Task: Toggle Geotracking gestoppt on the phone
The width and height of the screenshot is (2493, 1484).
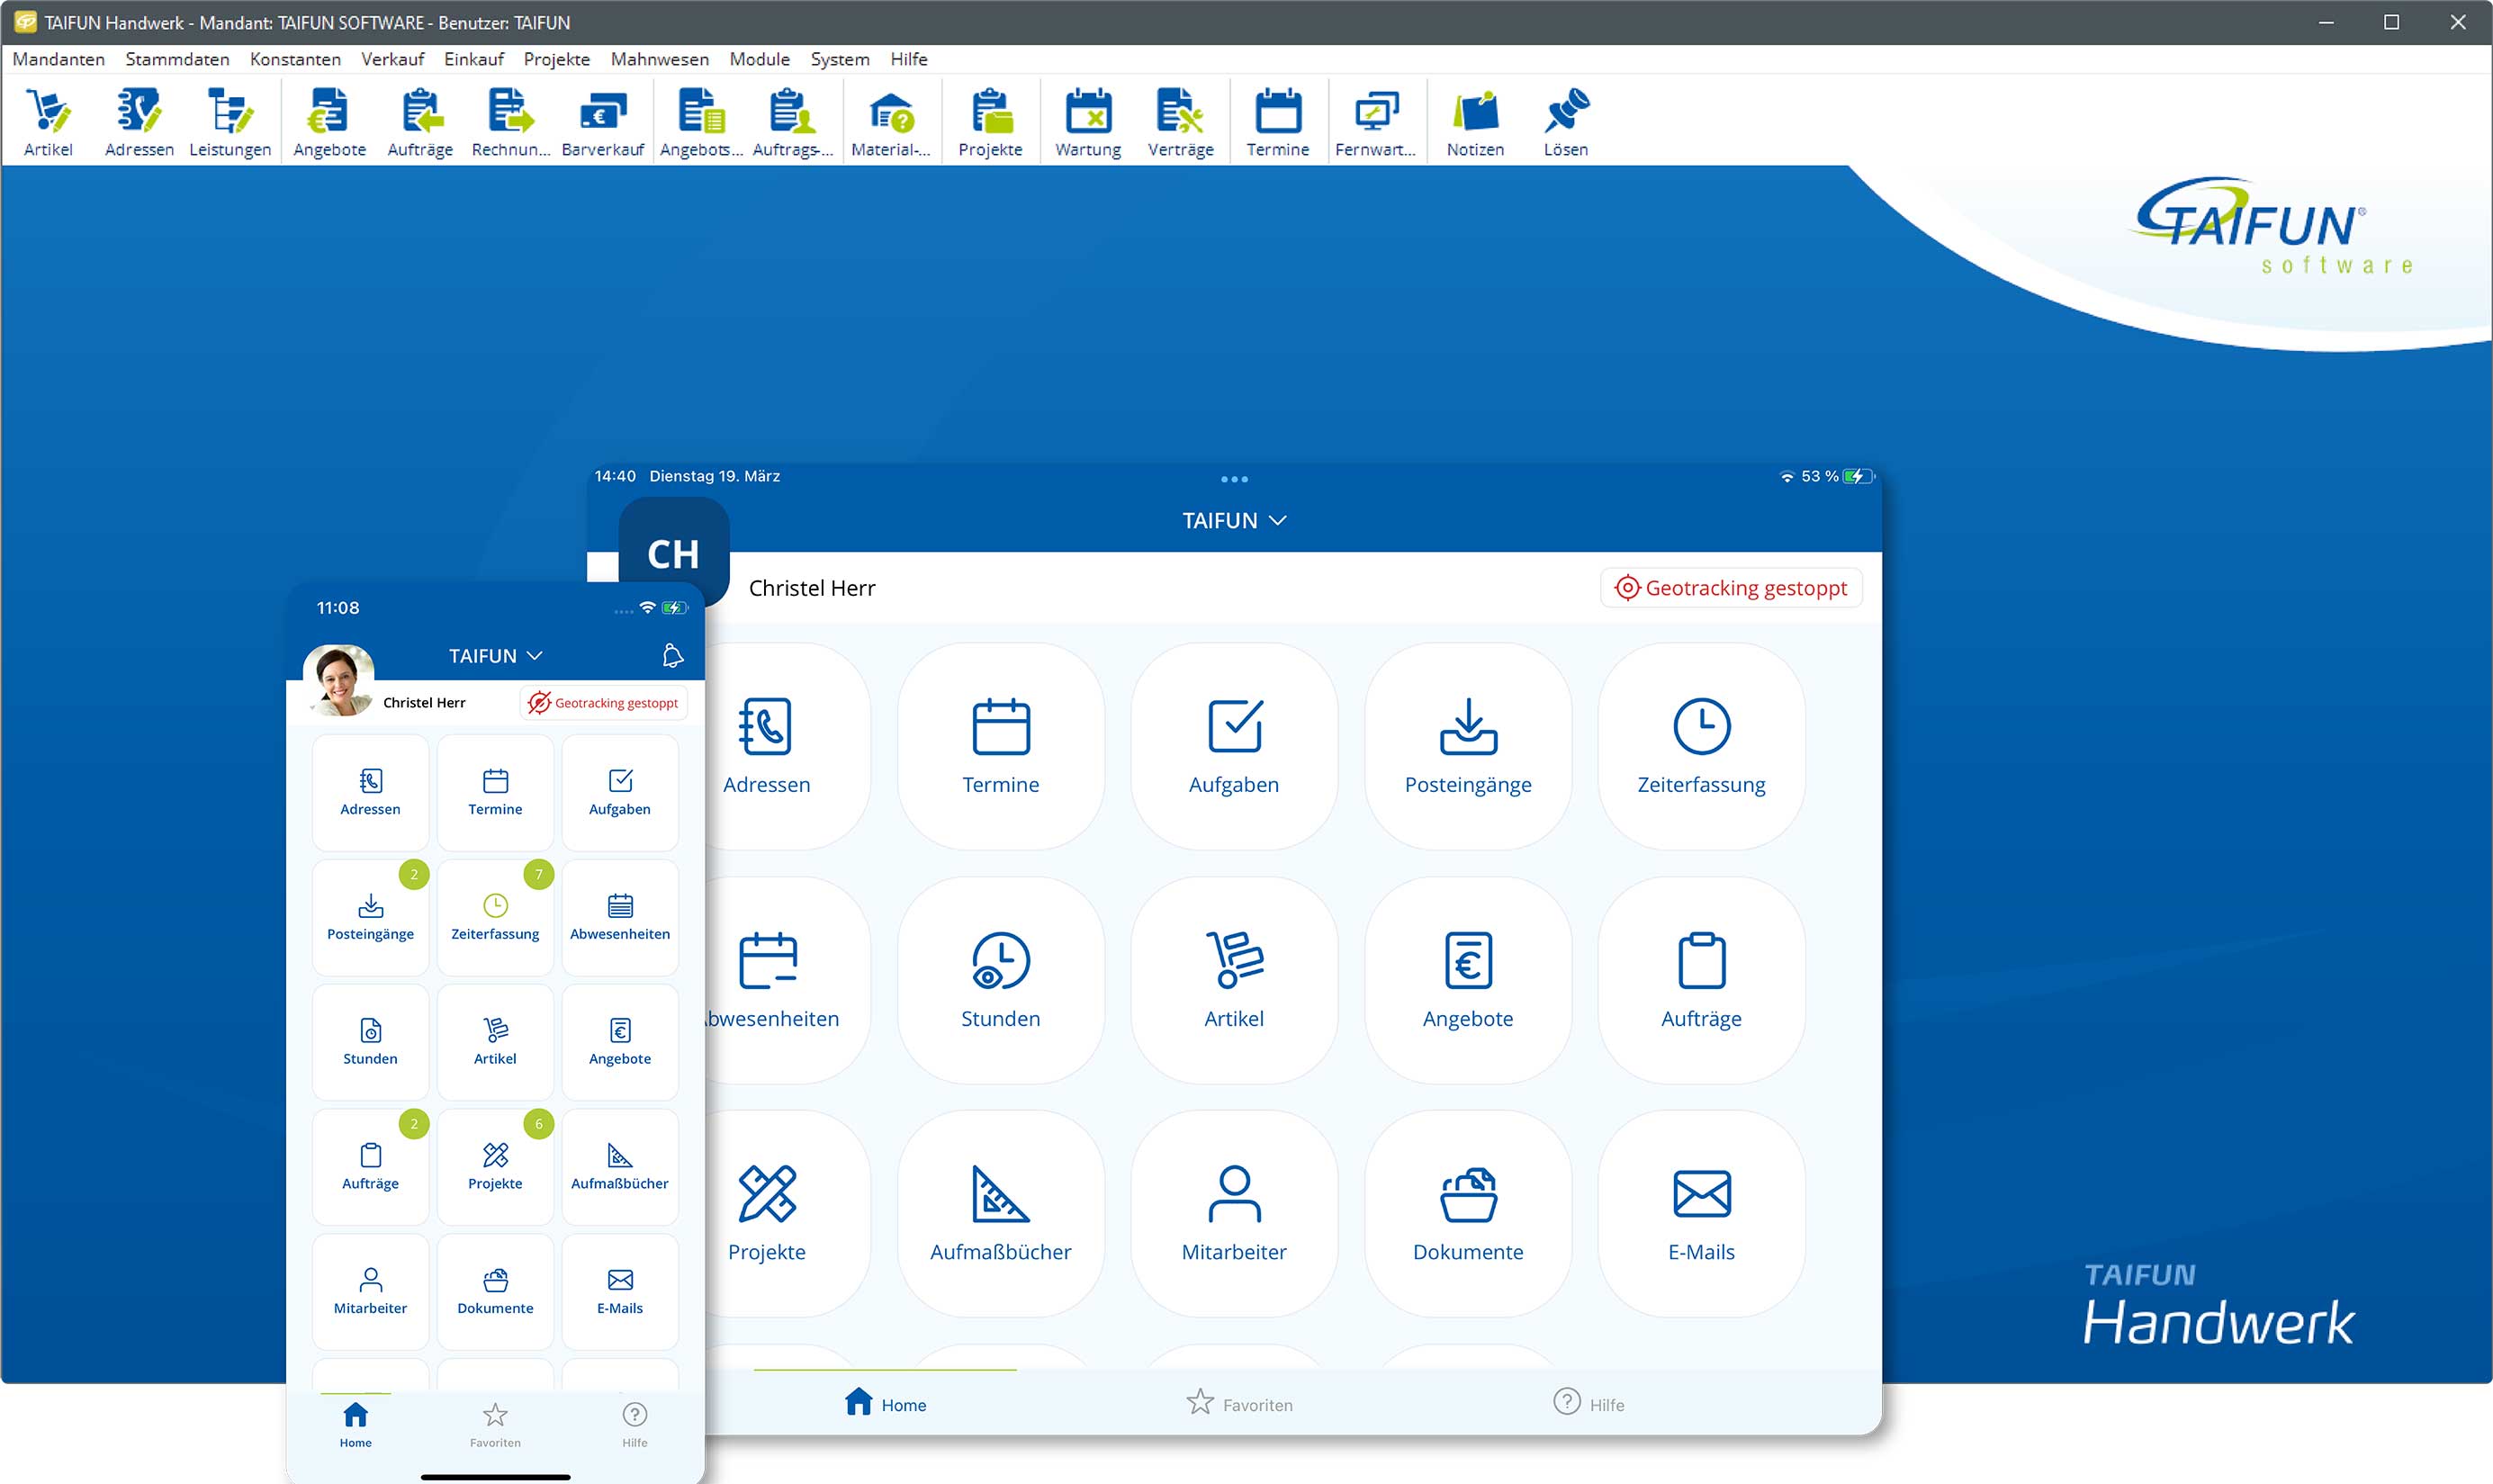Action: pyautogui.click(x=603, y=703)
